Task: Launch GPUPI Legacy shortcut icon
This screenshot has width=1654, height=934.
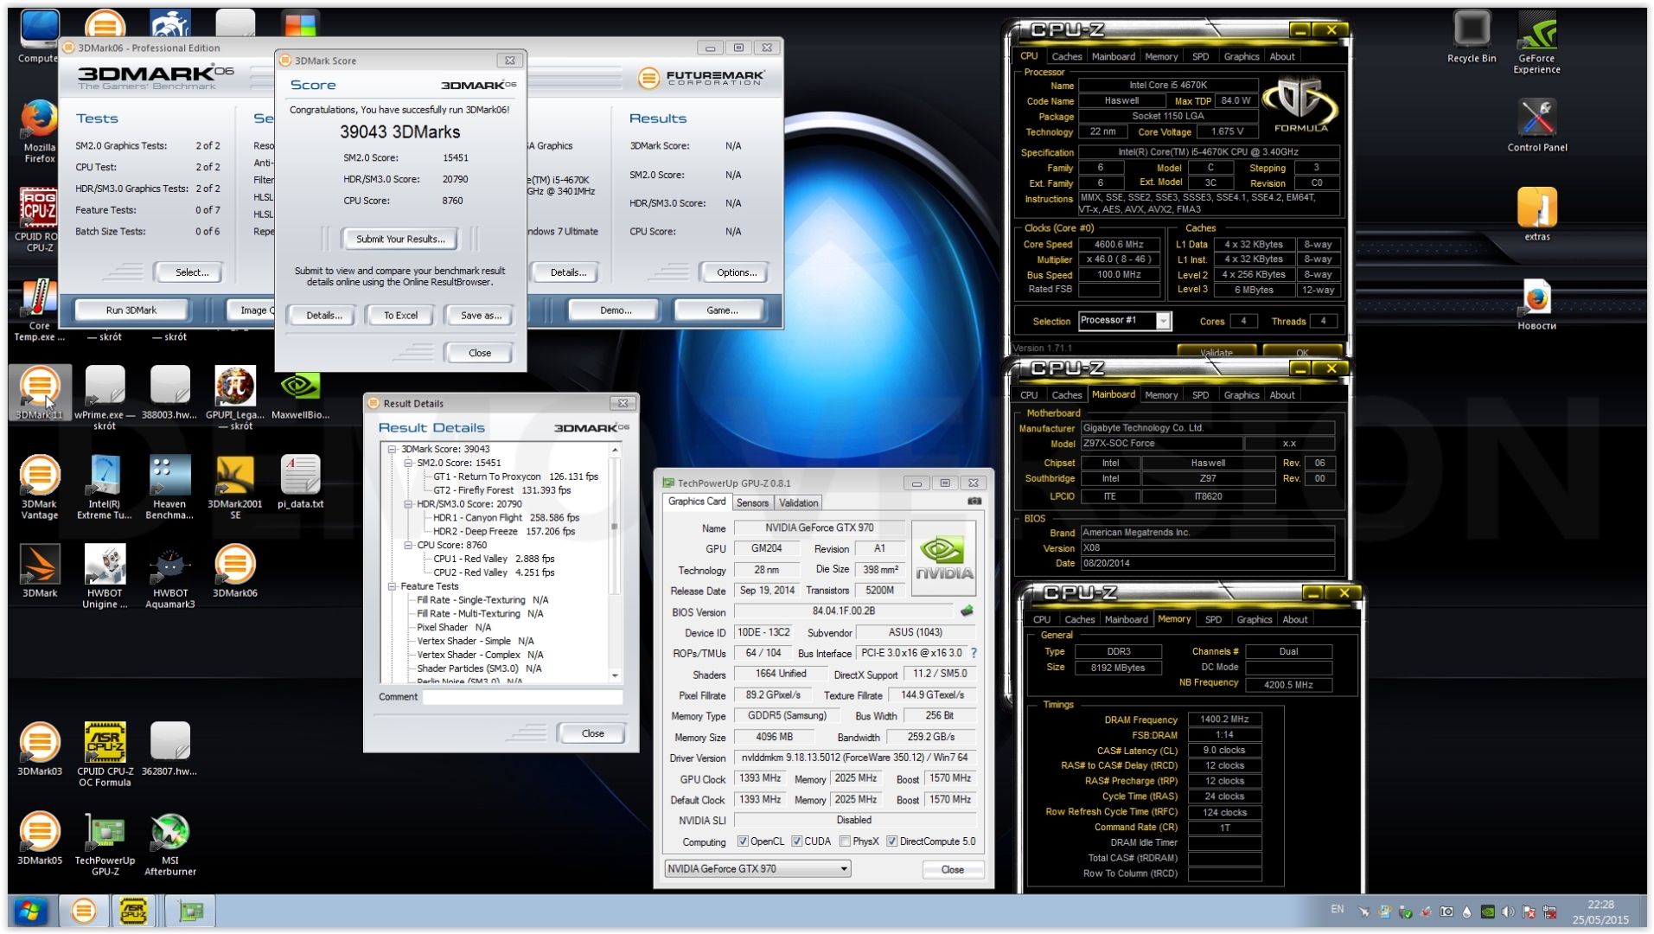Action: (234, 398)
